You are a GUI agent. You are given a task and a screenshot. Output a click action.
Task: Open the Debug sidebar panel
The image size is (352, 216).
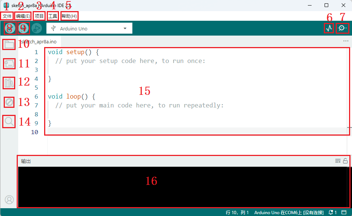(x=9, y=102)
